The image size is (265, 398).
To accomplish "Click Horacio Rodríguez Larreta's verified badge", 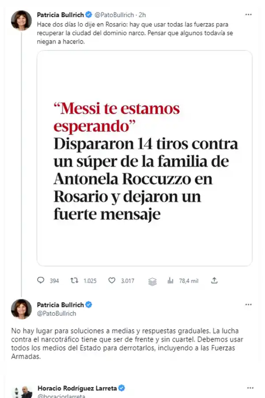I will pos(121,387).
